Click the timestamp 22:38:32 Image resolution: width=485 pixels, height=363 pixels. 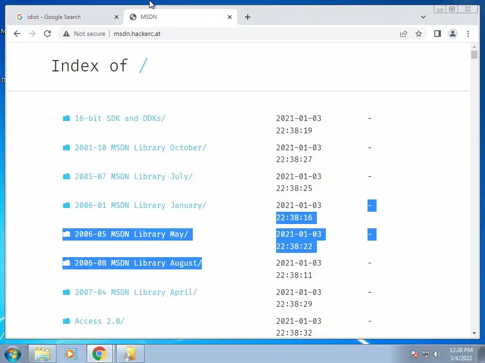click(x=294, y=333)
